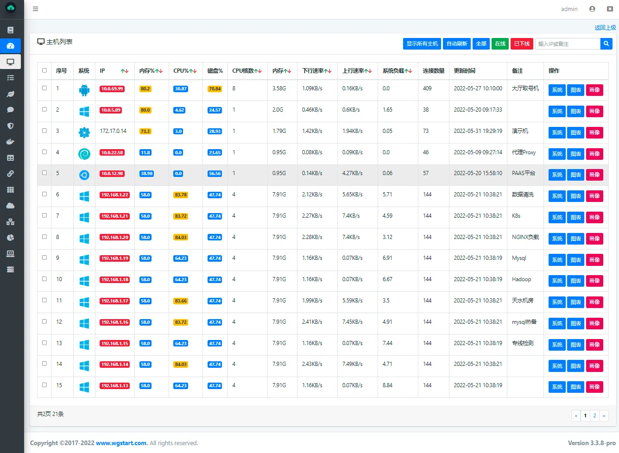Focus the 输入IP或备注 search field

[568, 44]
